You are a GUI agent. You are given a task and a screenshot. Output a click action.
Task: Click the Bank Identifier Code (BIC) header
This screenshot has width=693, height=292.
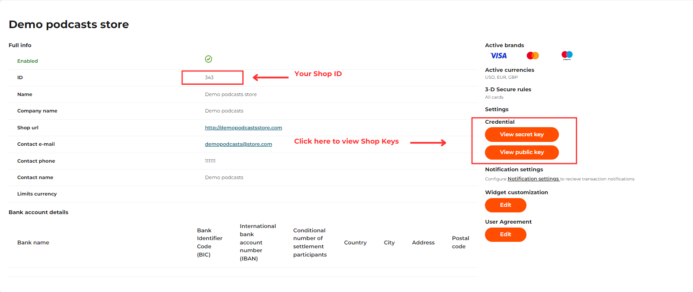pyautogui.click(x=210, y=243)
